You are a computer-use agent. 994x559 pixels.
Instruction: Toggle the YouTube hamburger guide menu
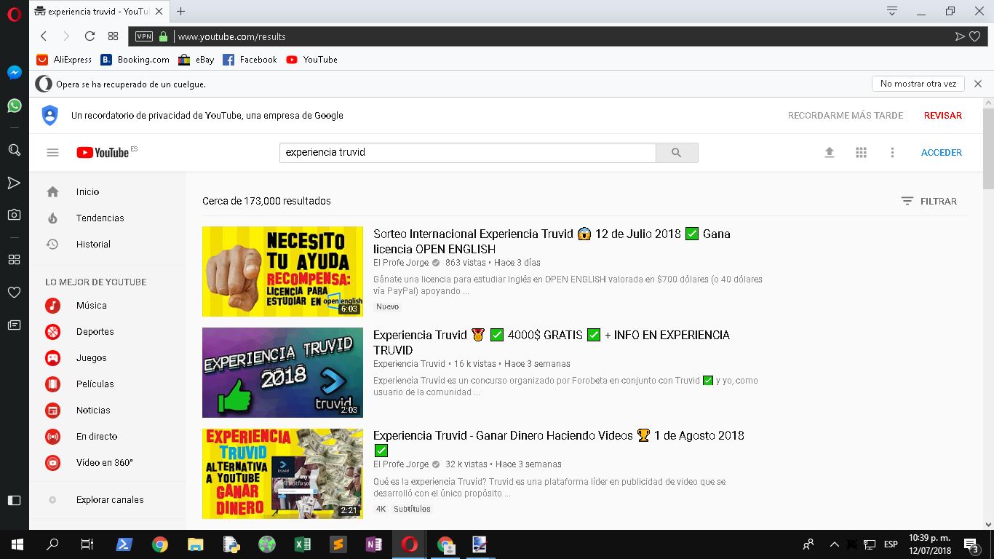(52, 153)
